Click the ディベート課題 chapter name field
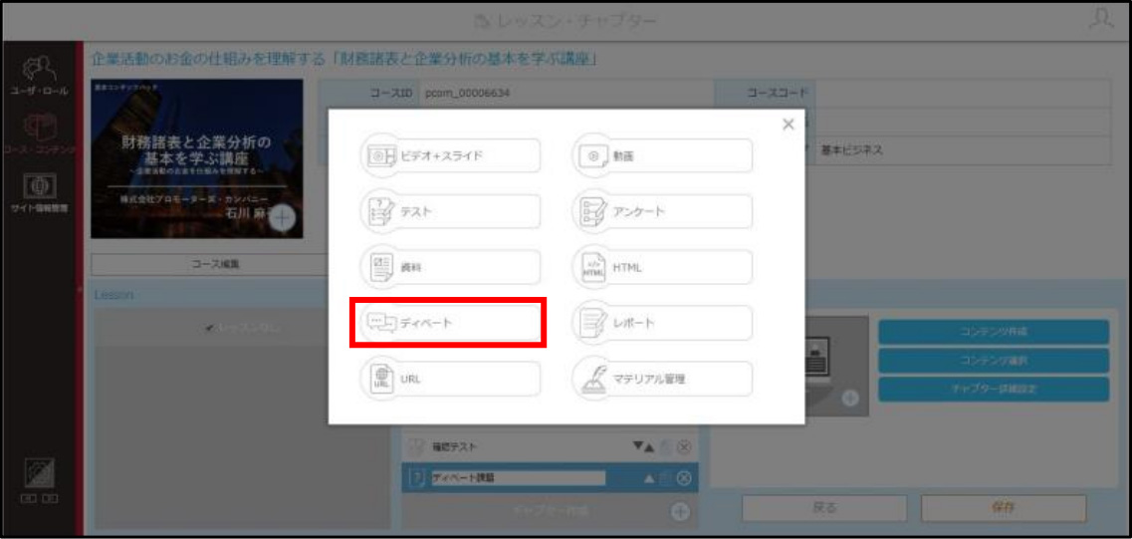This screenshot has height=539, width=1132. point(518,477)
